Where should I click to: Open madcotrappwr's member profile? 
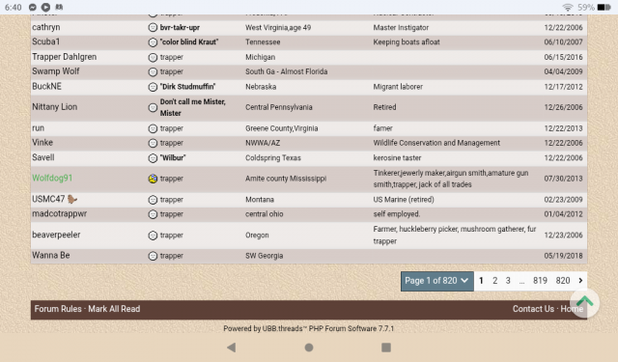[x=59, y=214]
